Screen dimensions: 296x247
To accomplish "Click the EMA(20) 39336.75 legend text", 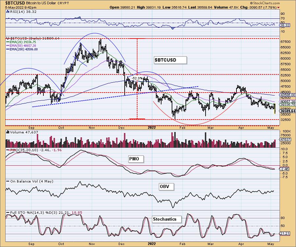I will (23, 42).
